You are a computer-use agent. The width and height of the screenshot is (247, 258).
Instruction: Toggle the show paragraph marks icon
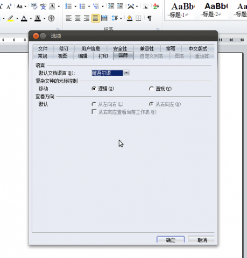tap(149, 18)
